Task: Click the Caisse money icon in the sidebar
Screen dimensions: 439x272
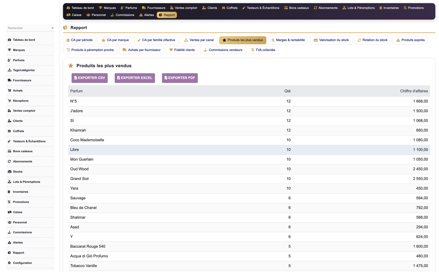Action: pos(9,212)
